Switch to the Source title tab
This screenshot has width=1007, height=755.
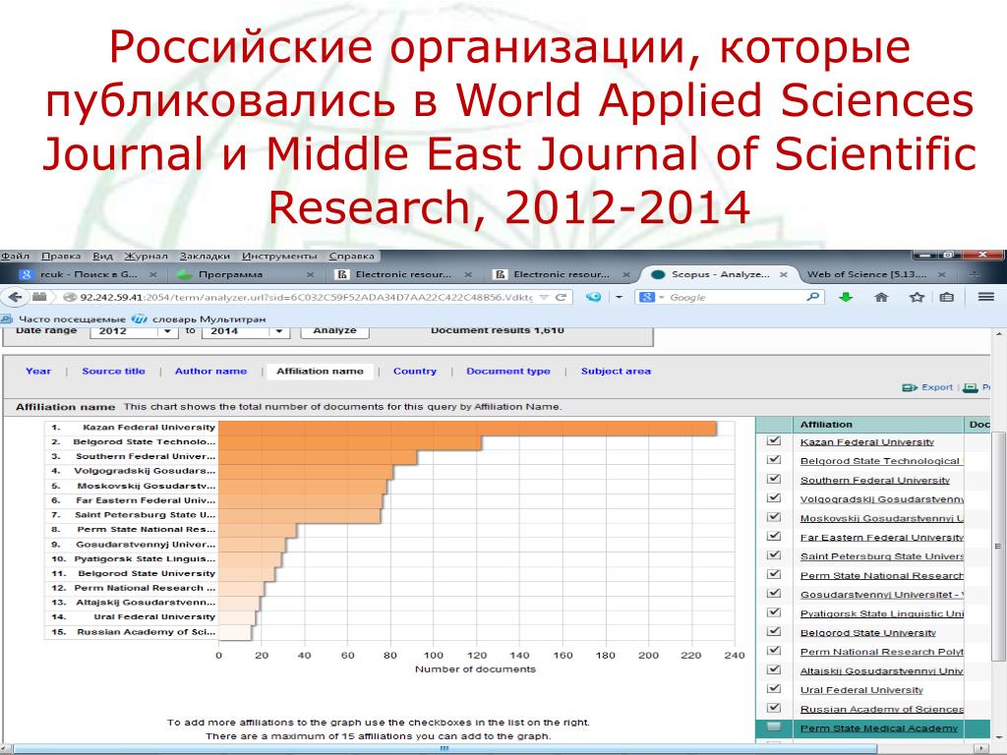tap(114, 371)
